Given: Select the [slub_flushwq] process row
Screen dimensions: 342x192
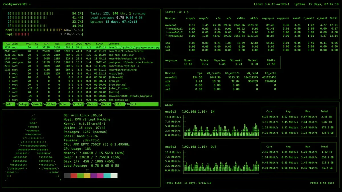Looking at the screenshot, I should pos(81,88).
